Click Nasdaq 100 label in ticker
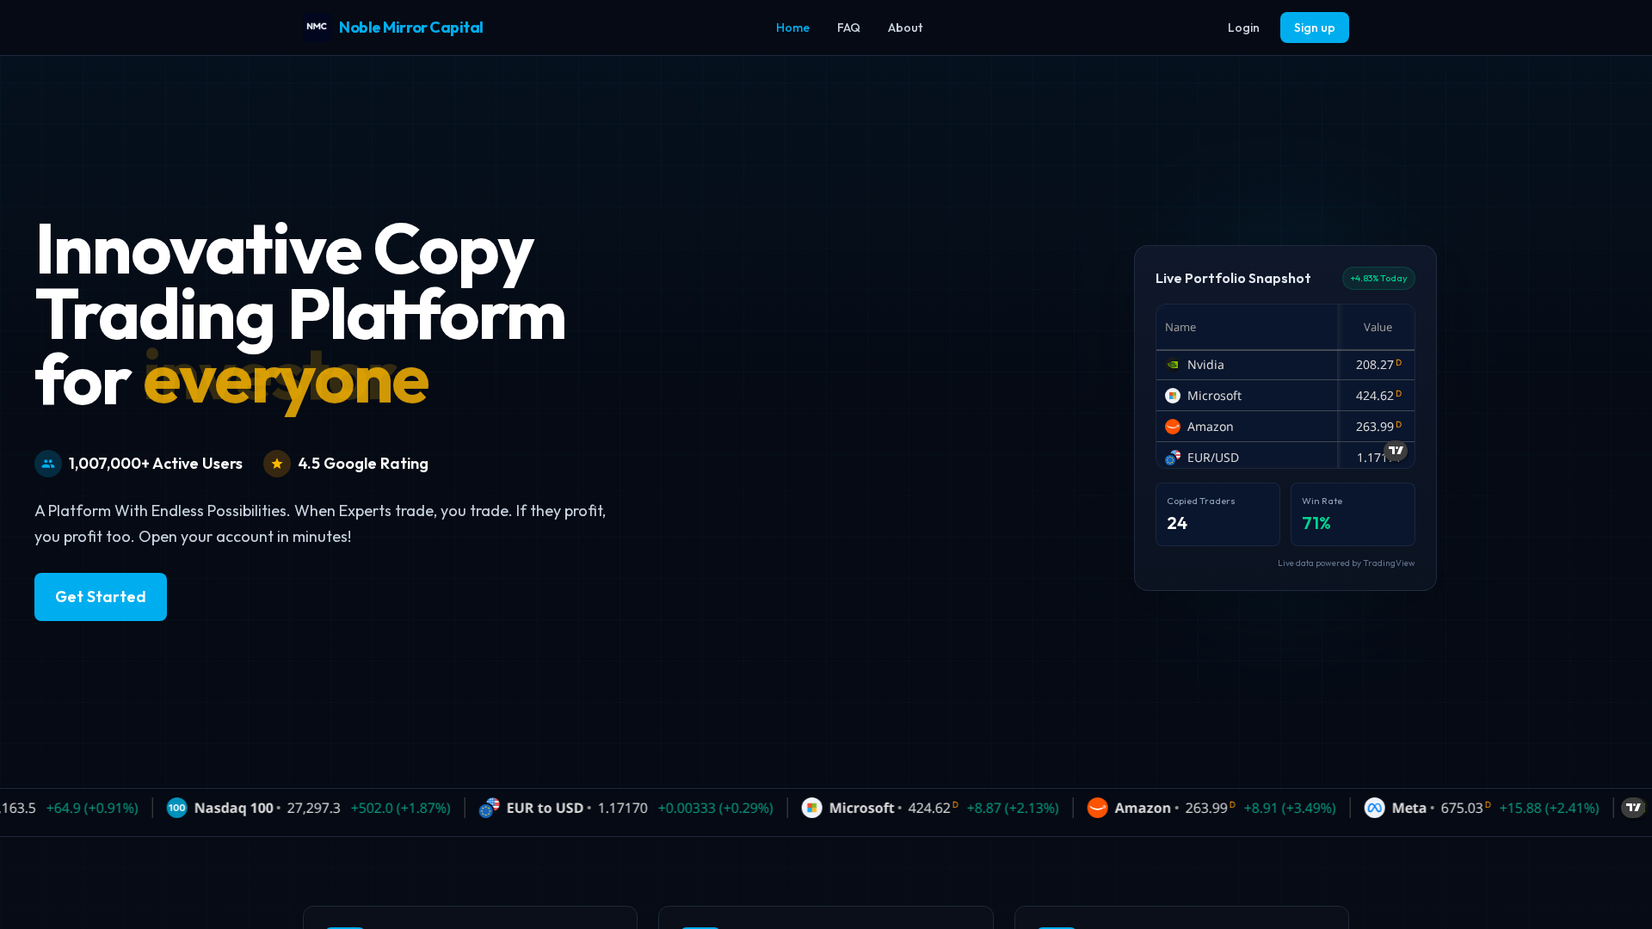This screenshot has width=1652, height=929. point(233,808)
